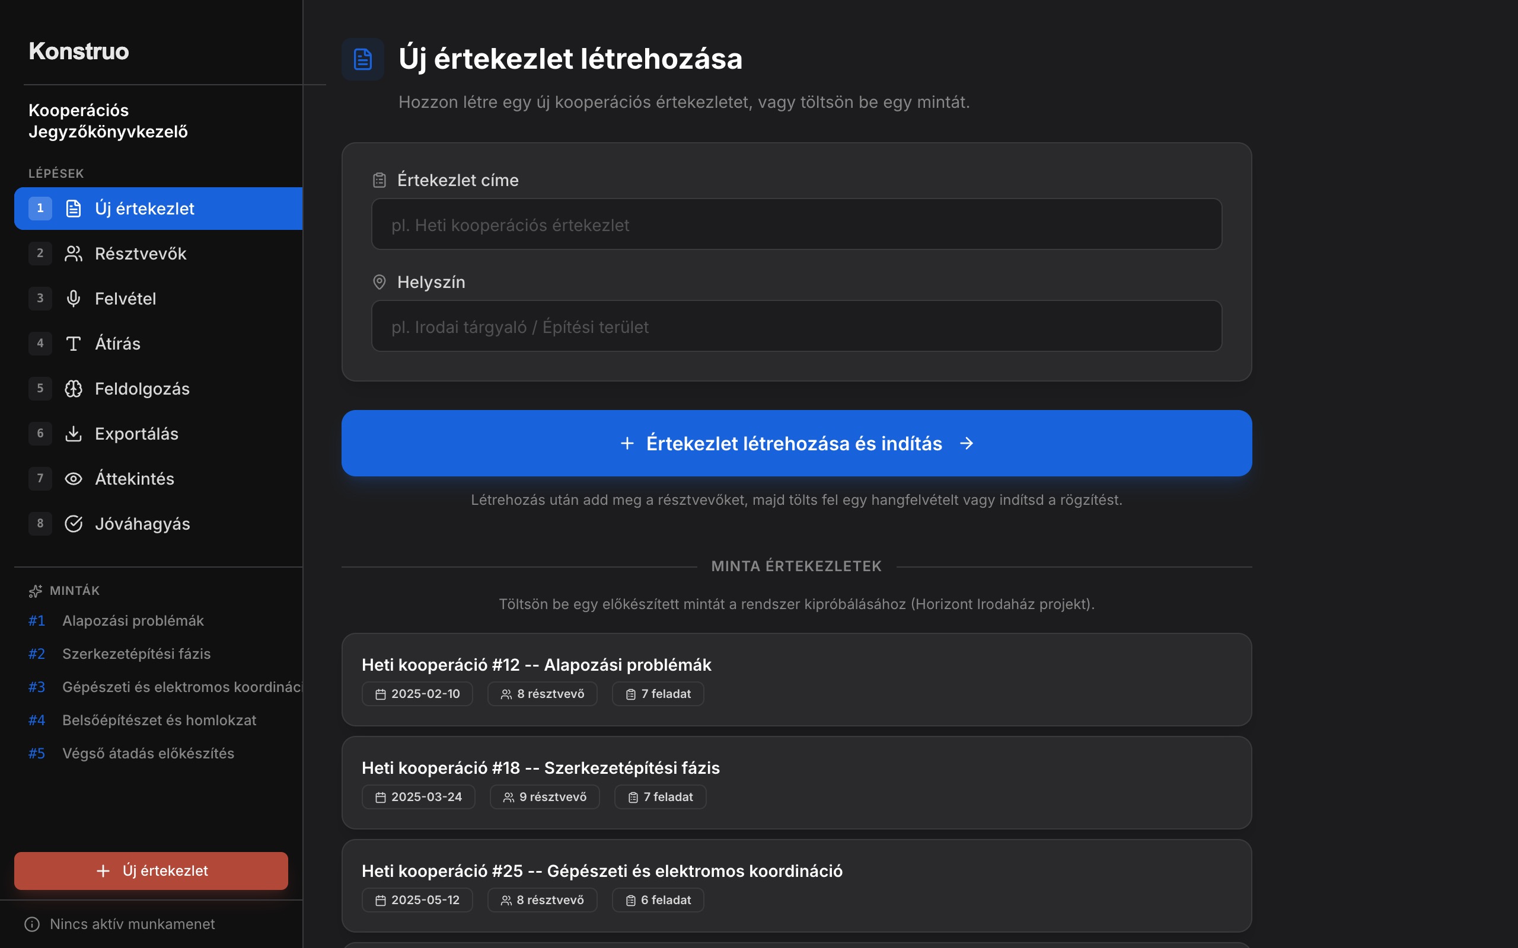This screenshot has width=1518, height=948.
Task: Click the text icon for Átírás
Action: tap(74, 344)
